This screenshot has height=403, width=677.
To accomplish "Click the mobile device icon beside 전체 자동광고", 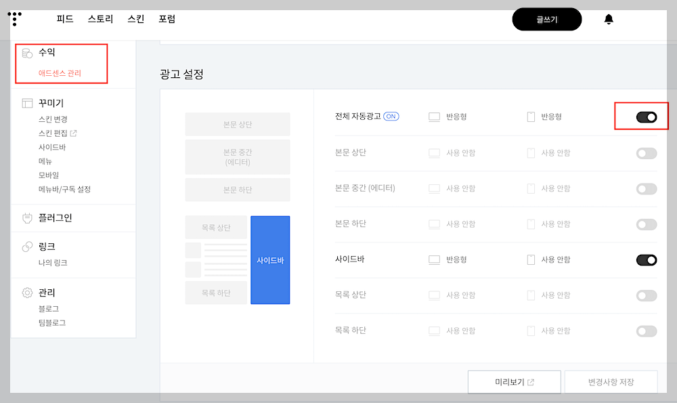I will [x=531, y=116].
